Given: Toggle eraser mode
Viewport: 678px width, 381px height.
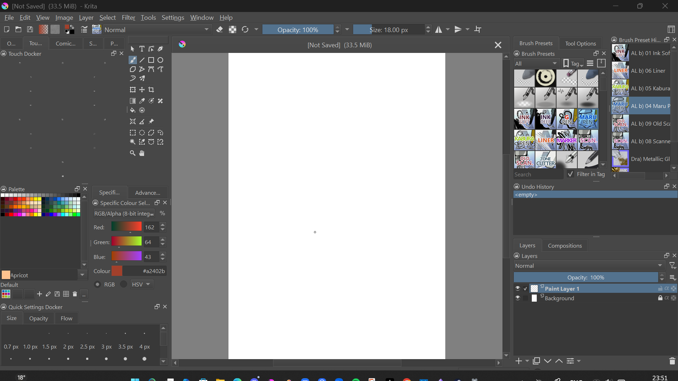Looking at the screenshot, I should click(x=220, y=30).
